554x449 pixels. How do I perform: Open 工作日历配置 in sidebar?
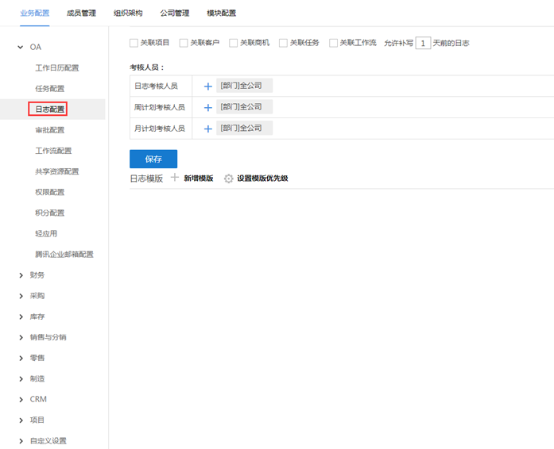point(57,67)
